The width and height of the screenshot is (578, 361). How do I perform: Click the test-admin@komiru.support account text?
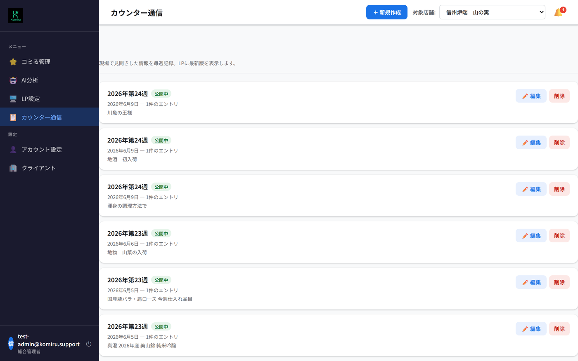[x=49, y=340]
